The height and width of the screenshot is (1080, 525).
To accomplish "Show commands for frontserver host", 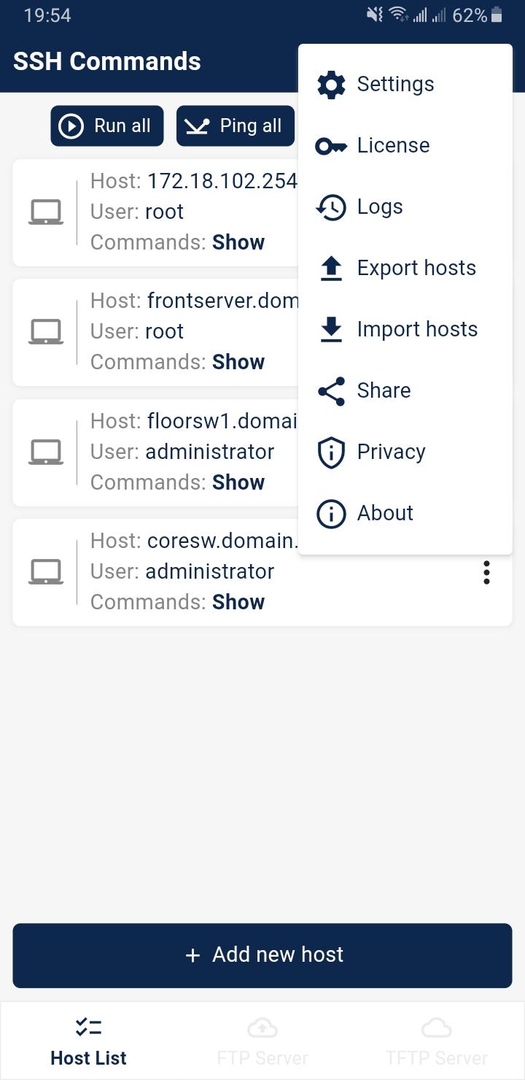I will coord(238,362).
